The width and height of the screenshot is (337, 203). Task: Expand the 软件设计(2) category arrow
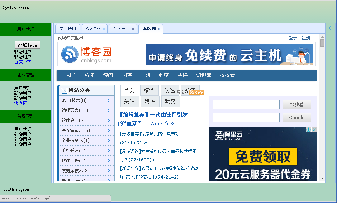click(x=109, y=121)
